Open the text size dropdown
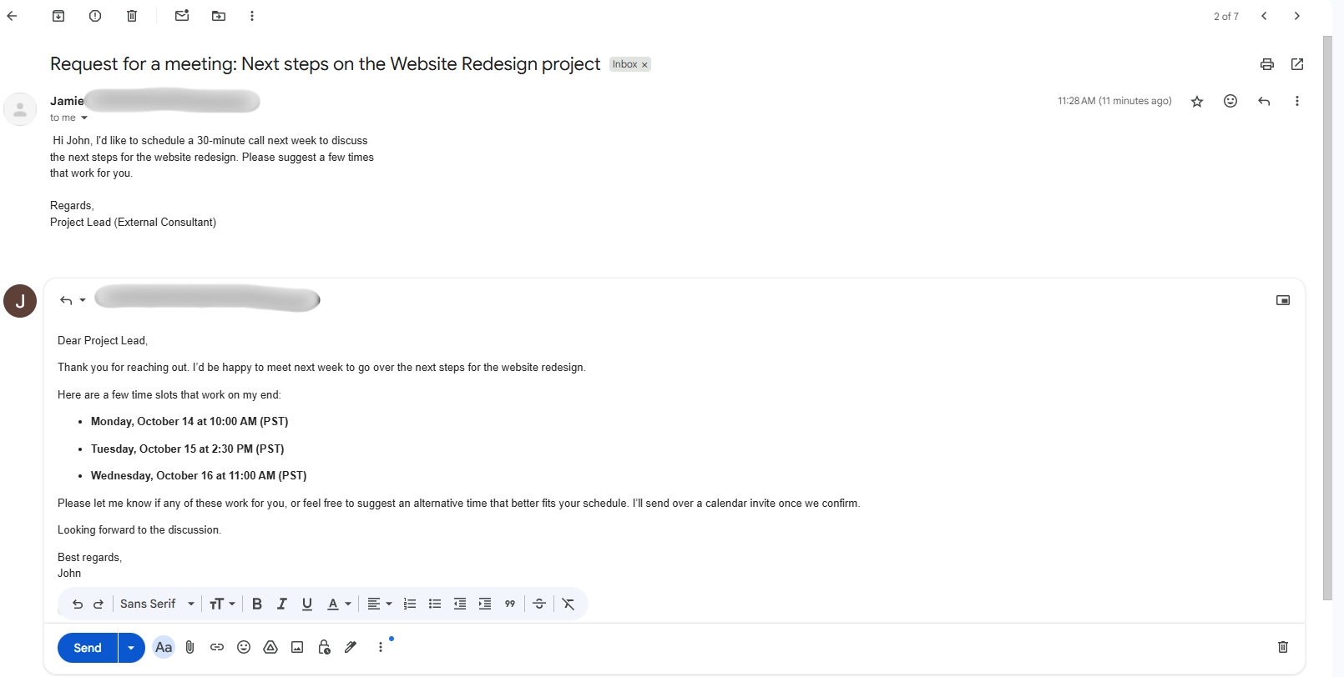Viewport: 1344px width, 677px height. click(x=222, y=604)
